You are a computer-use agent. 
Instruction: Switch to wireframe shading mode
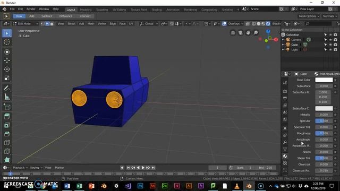[x=254, y=23]
